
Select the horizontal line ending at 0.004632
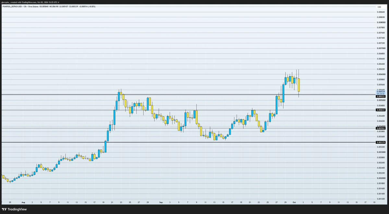pyautogui.click(x=188, y=110)
